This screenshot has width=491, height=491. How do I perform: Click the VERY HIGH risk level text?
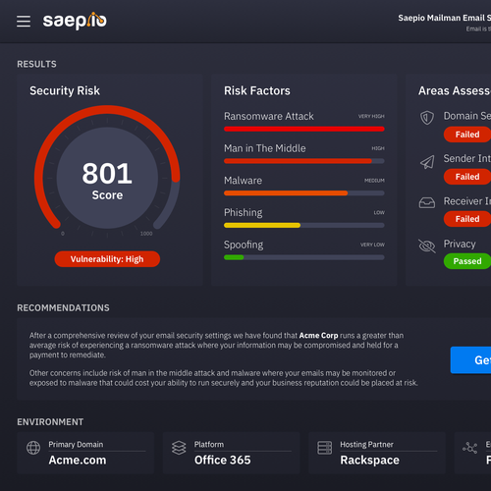tap(371, 116)
